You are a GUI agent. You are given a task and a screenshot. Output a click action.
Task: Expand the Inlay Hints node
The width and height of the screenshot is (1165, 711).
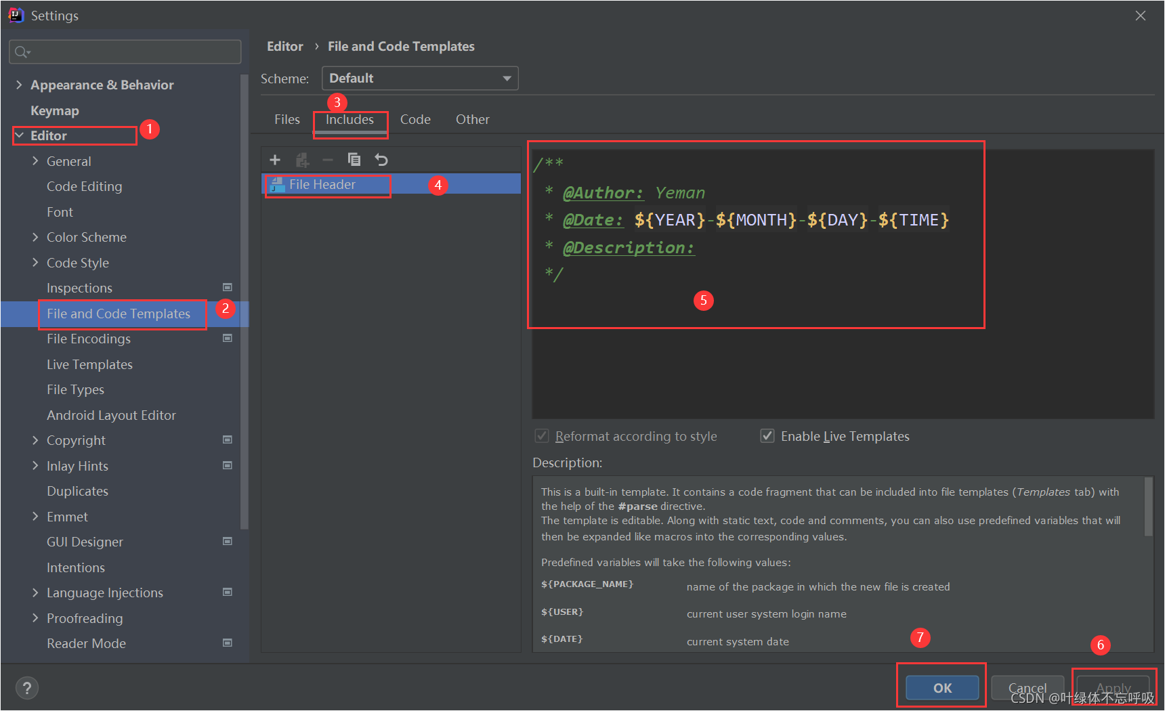click(x=35, y=466)
